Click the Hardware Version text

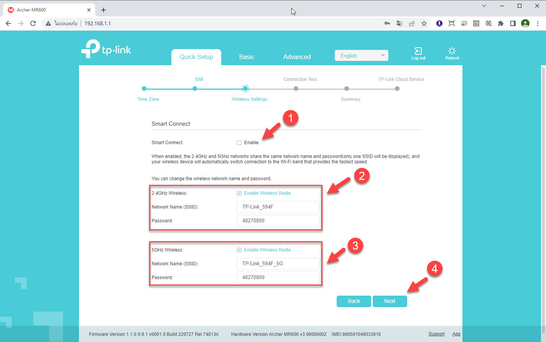tap(279, 334)
